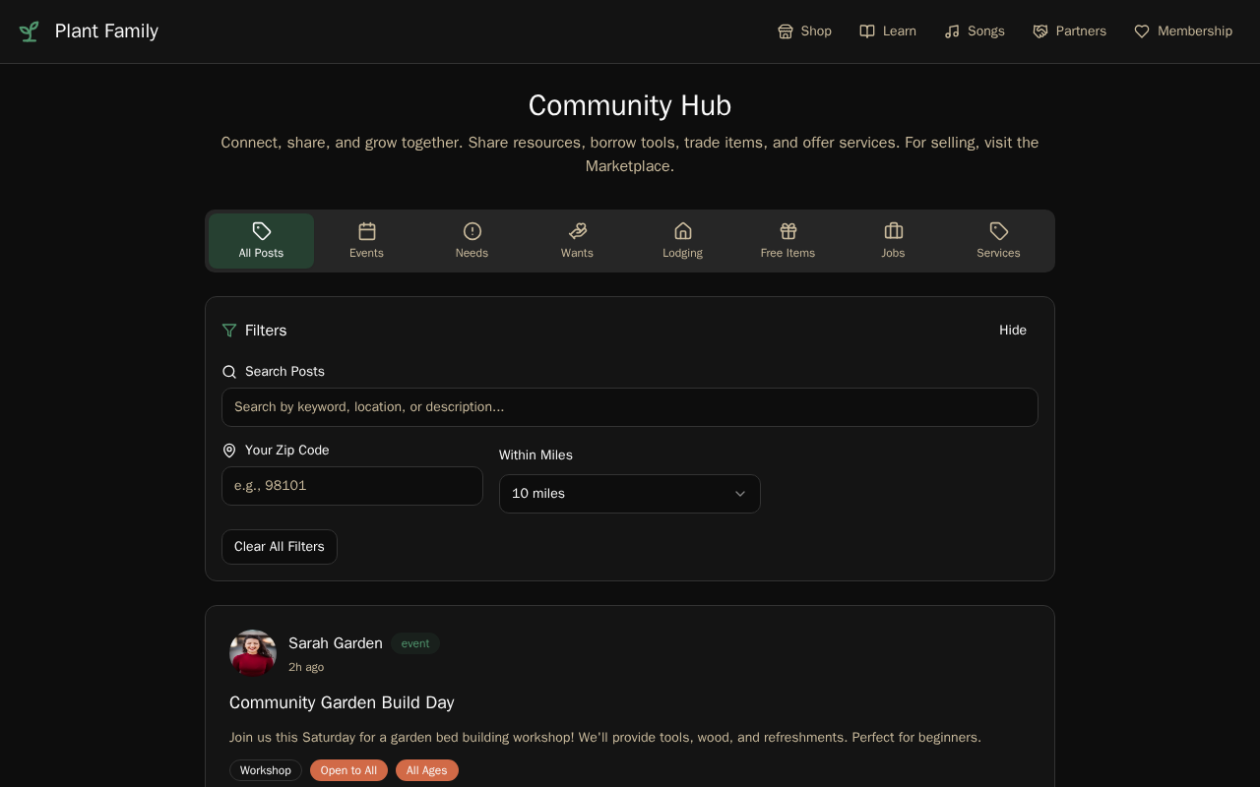Switch to the Jobs briefcase tab
Viewport: 1260px width, 787px height.
[x=894, y=241]
